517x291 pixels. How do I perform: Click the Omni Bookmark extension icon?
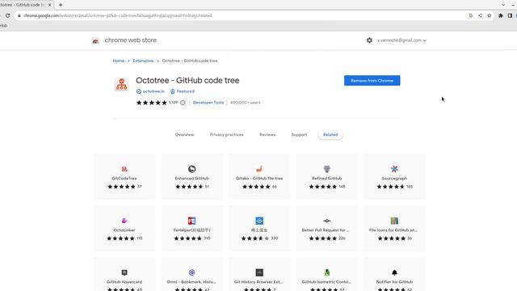[192, 272]
